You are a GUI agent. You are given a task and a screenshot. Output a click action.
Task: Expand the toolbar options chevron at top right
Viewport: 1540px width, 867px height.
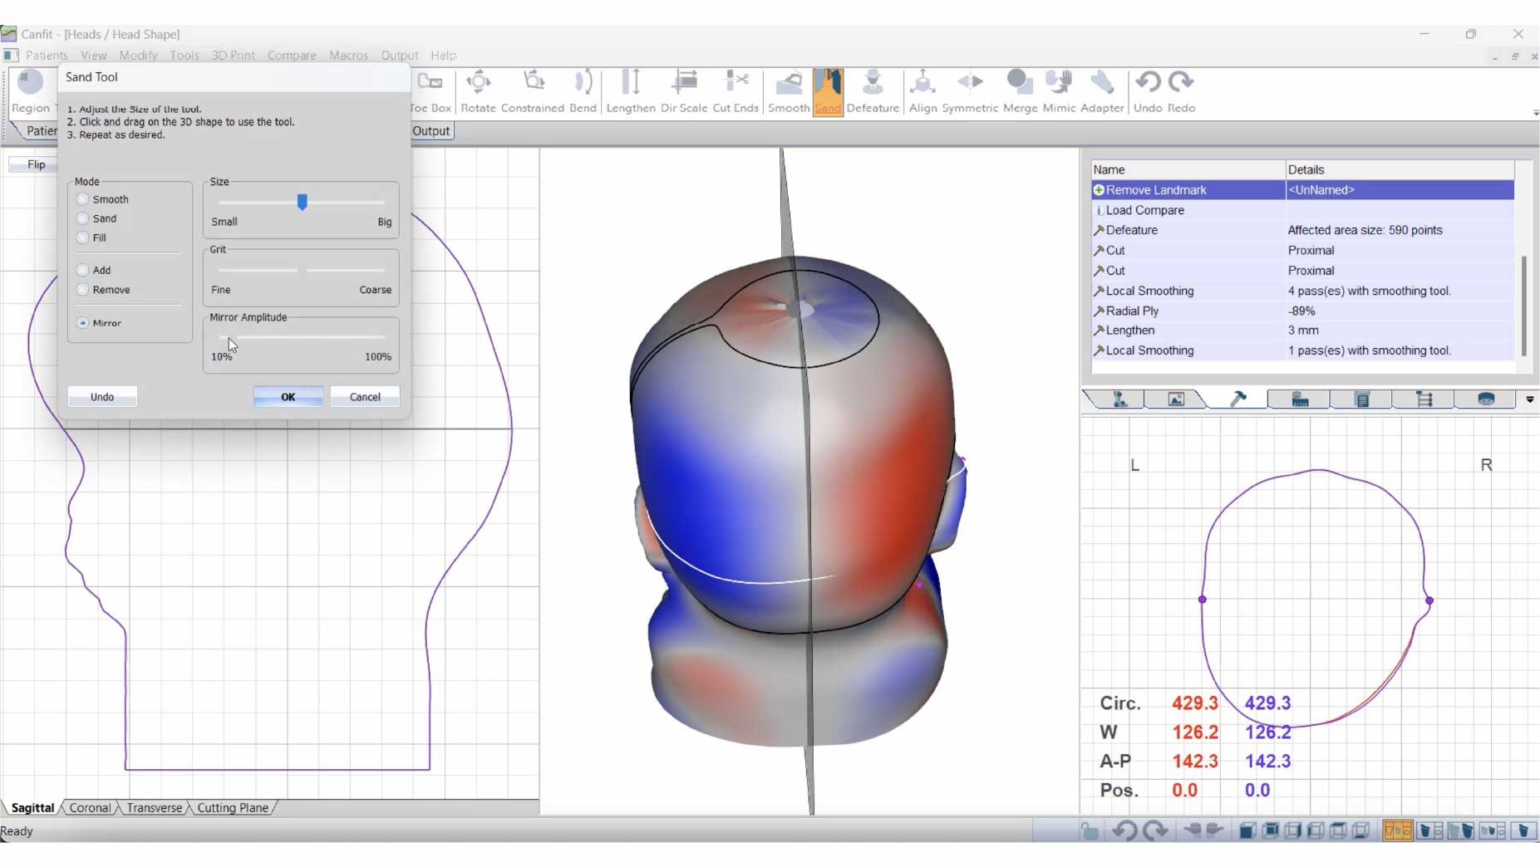coord(1534,114)
